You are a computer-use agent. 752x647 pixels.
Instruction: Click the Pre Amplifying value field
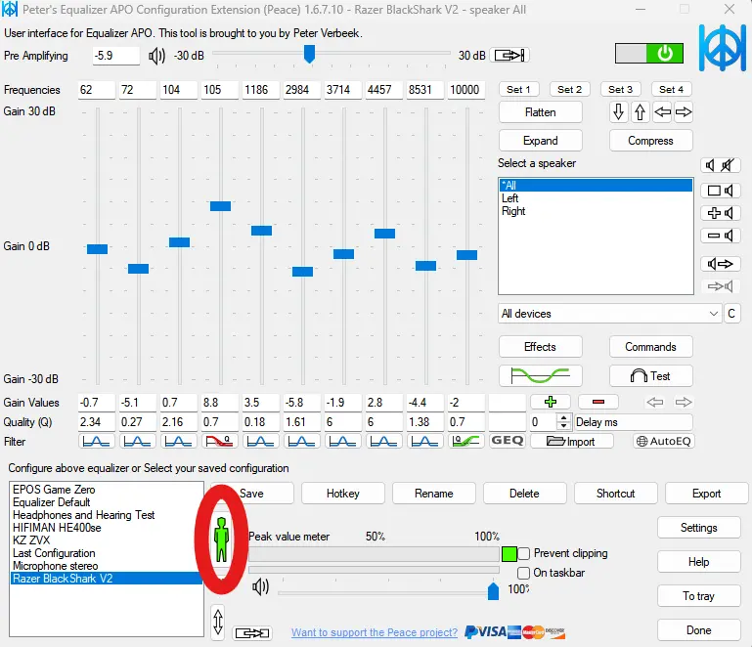coord(115,56)
